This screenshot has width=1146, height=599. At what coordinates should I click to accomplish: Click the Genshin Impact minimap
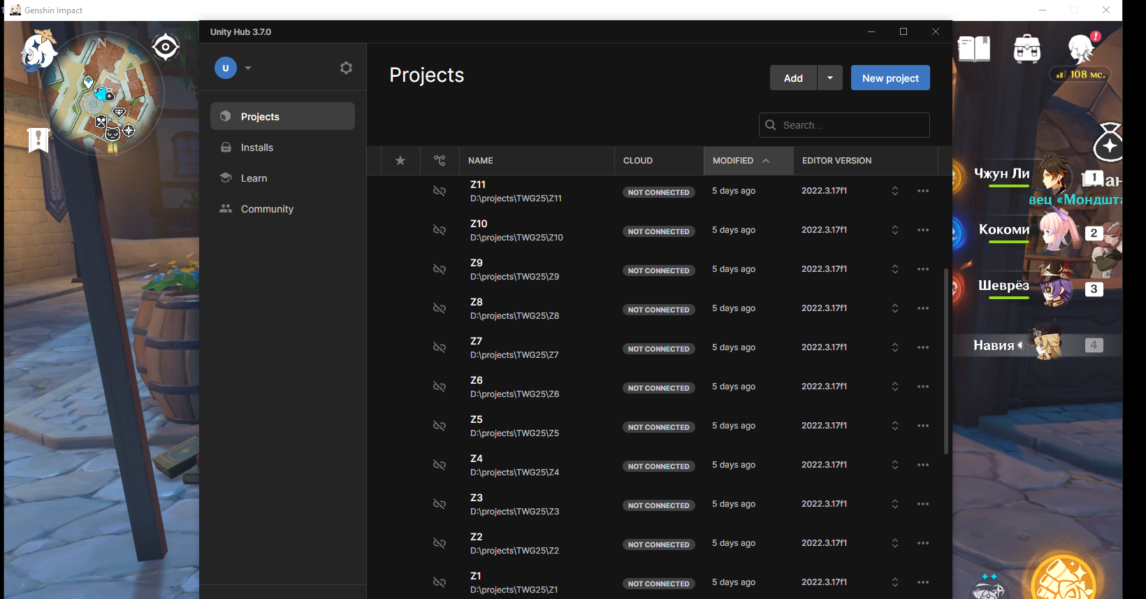(102, 93)
